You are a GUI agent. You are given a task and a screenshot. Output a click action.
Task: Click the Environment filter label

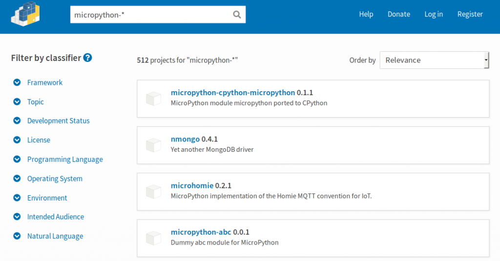click(x=47, y=198)
